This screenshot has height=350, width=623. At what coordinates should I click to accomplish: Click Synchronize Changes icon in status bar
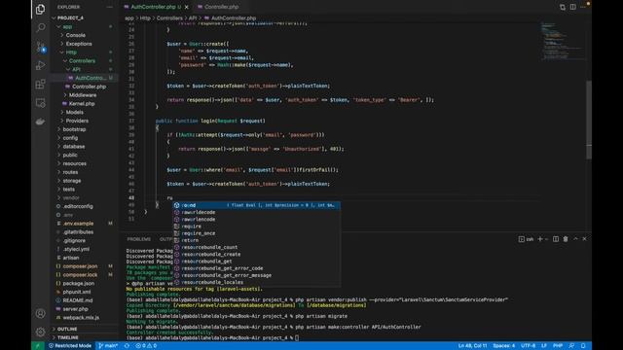click(127, 346)
